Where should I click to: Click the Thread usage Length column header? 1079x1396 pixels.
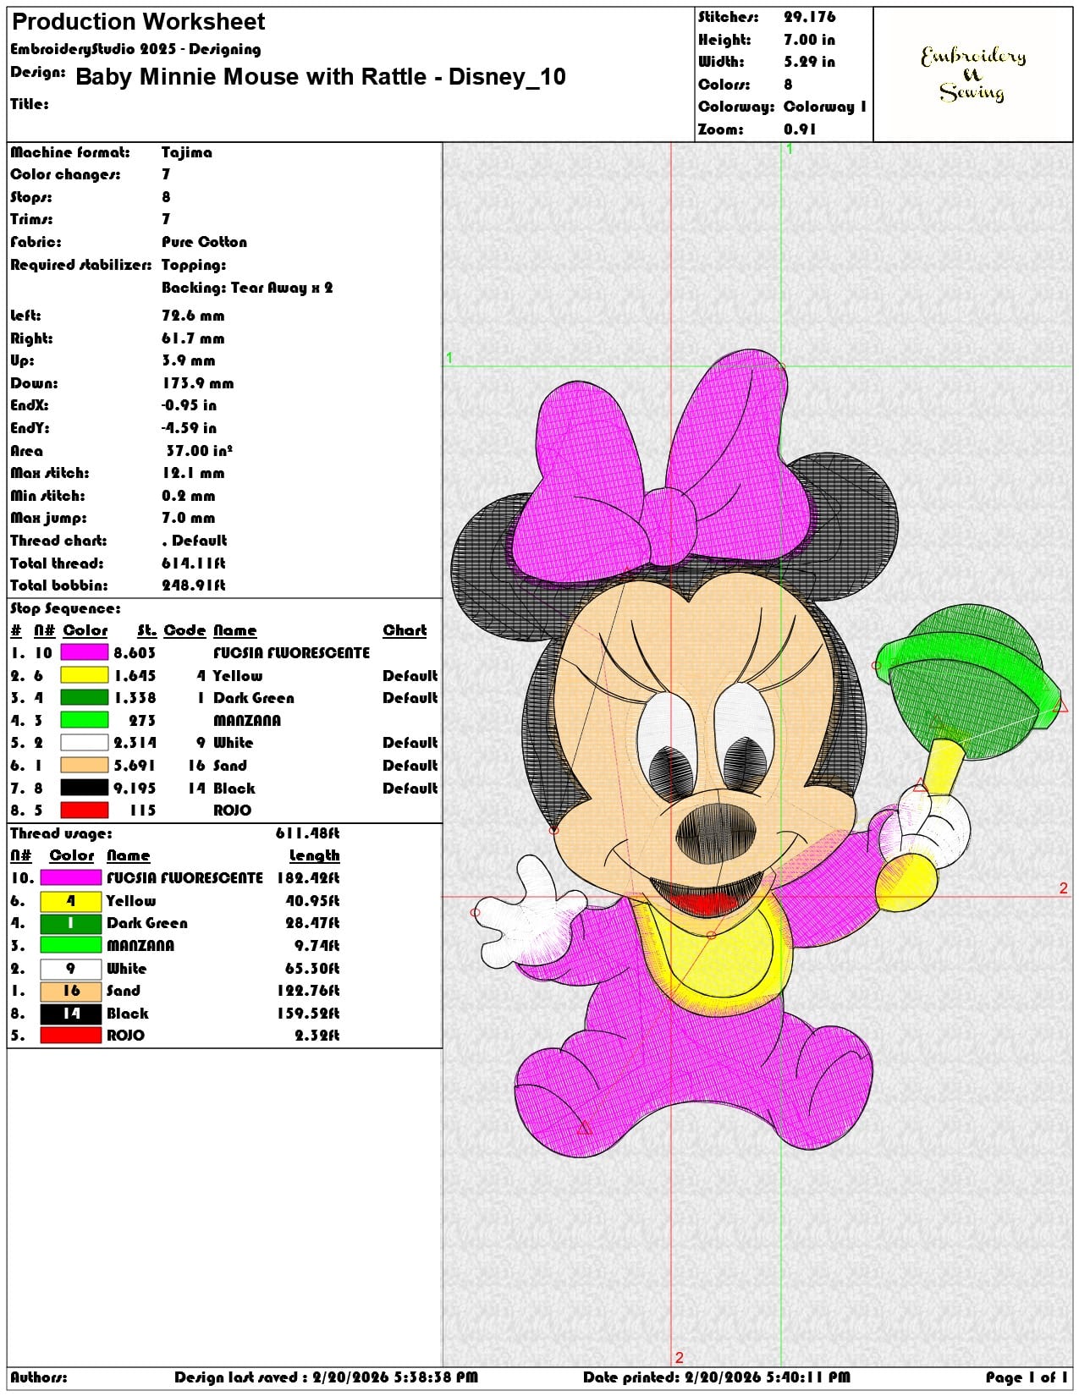pos(314,855)
